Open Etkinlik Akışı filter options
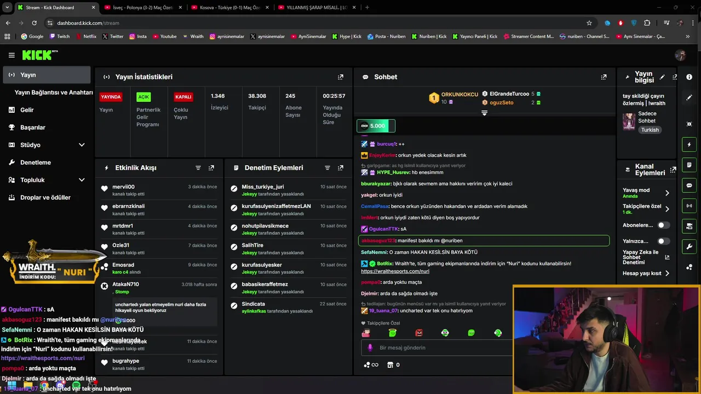Screen dimensions: 701x394 click(x=198, y=168)
